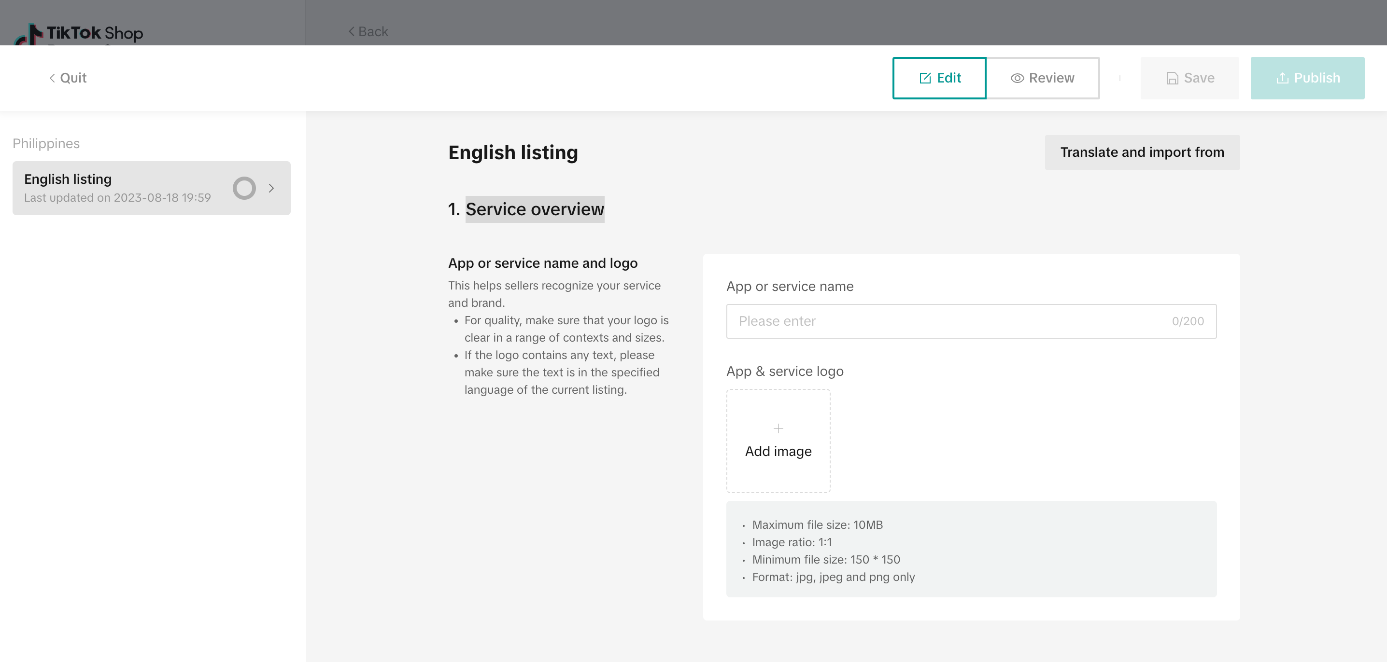The width and height of the screenshot is (1387, 662).
Task: Click 'Format: jpg, jpeg and png only' note
Action: 833,577
